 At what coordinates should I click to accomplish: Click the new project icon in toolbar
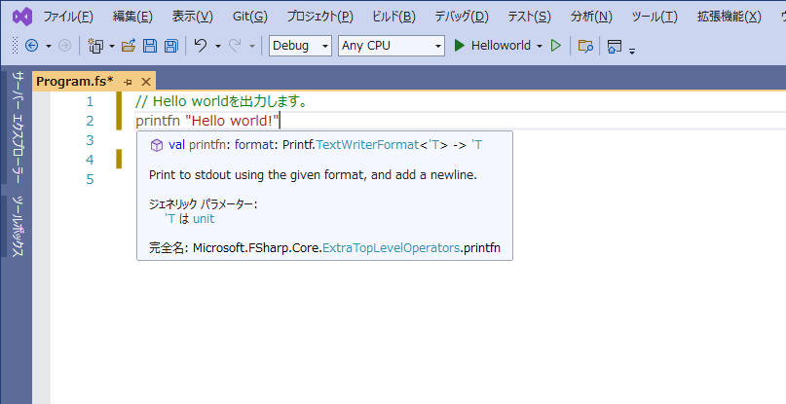pyautogui.click(x=94, y=46)
